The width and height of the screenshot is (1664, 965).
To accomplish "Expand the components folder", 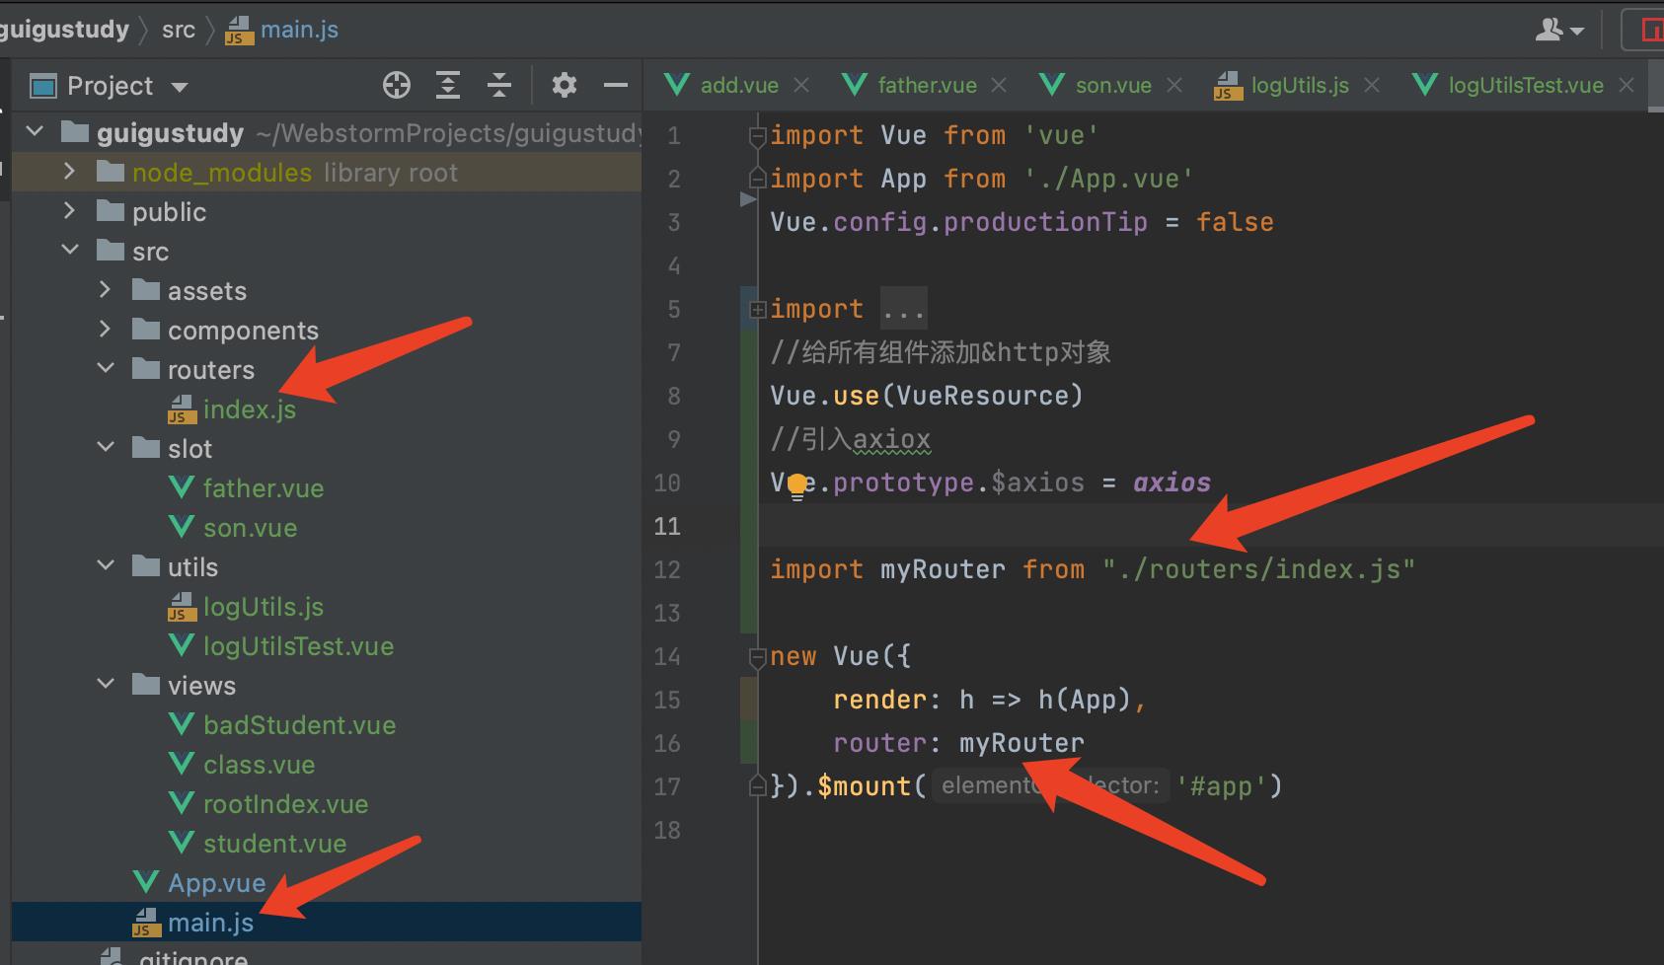I will point(106,330).
